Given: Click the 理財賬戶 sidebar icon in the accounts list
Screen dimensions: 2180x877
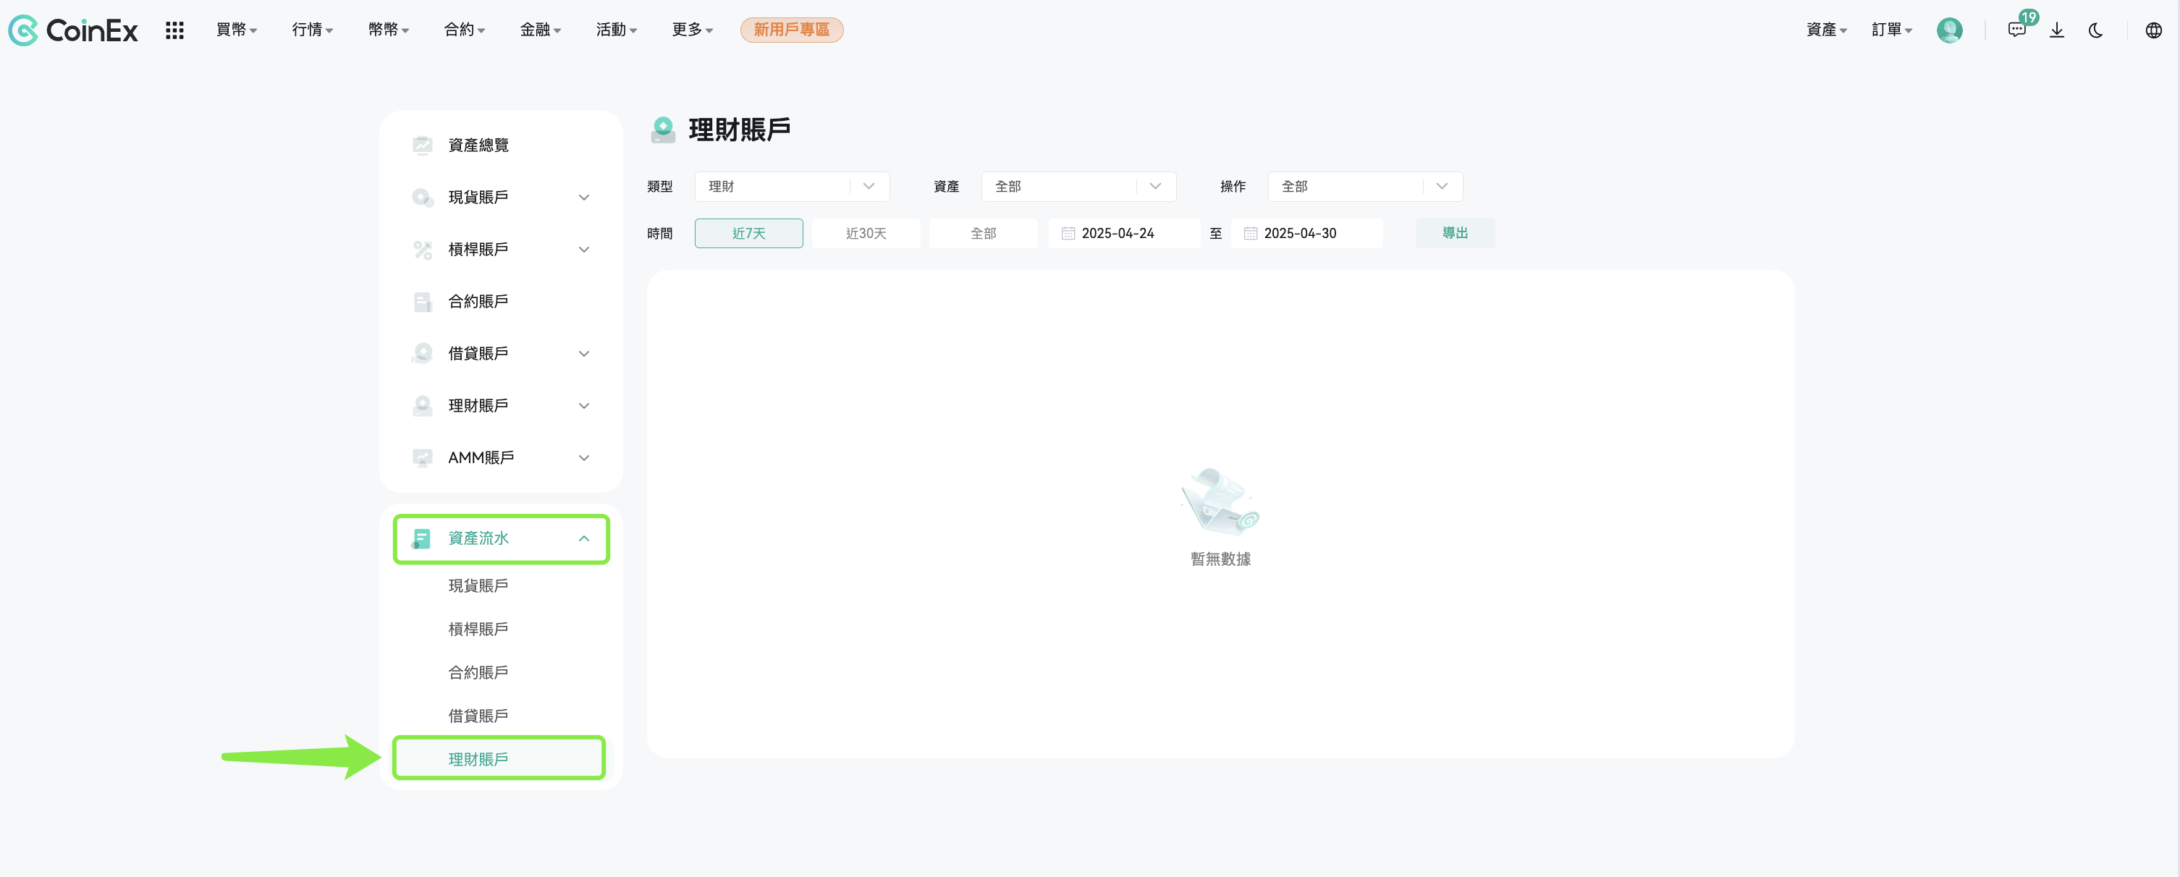Looking at the screenshot, I should pyautogui.click(x=422, y=406).
